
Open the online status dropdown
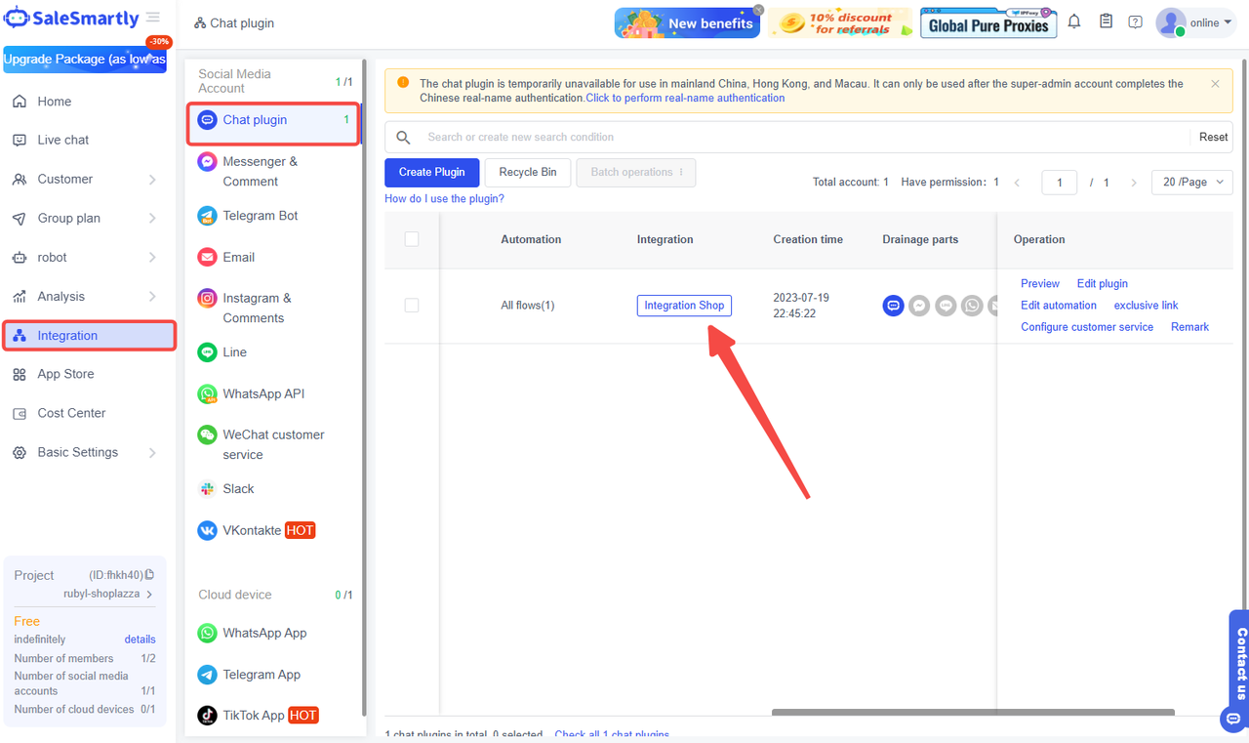point(1210,22)
